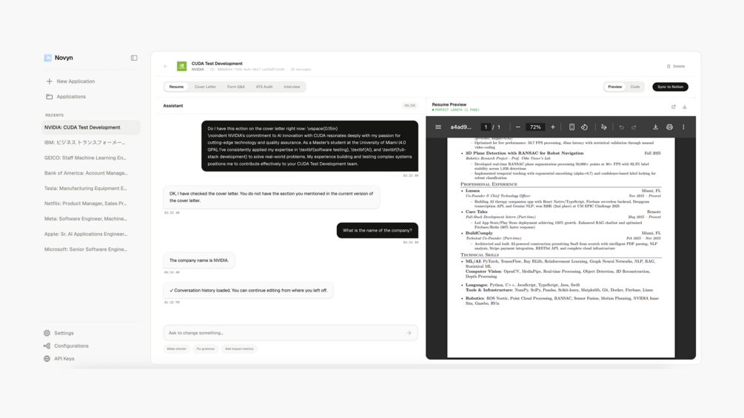Switch to Preview mode
The image size is (744, 418).
click(615, 87)
